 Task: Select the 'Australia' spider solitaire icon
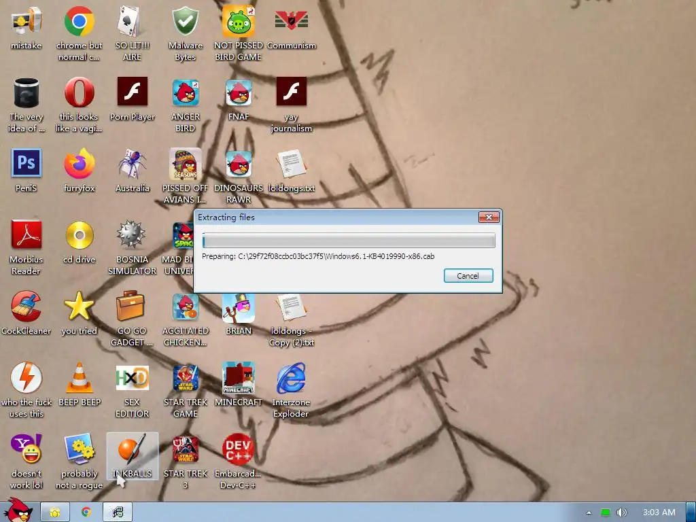[x=132, y=164]
